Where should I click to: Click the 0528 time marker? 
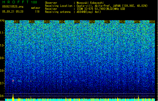pyautogui.click(x=122, y=22)
